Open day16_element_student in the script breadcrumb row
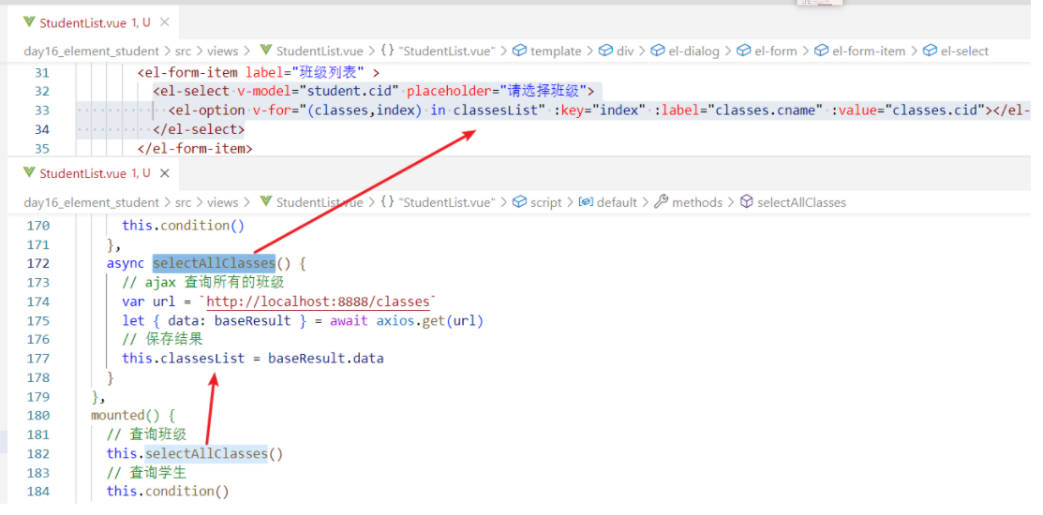 click(x=92, y=202)
